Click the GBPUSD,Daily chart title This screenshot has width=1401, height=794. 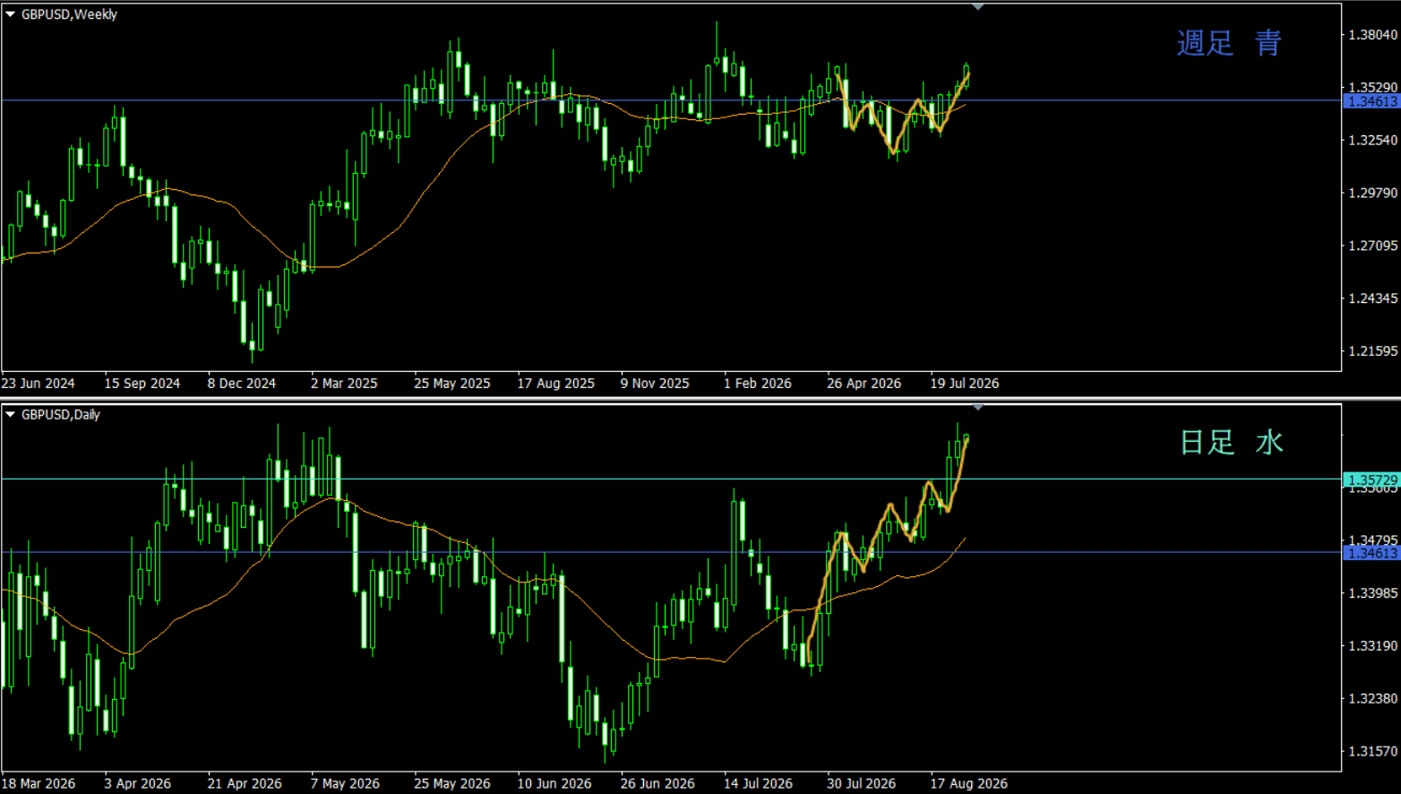coord(61,415)
